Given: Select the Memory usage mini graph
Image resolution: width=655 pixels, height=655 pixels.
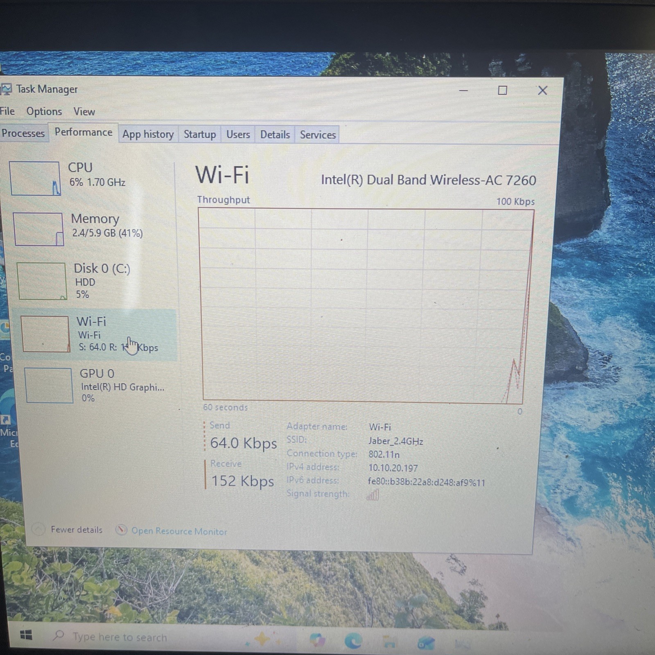Looking at the screenshot, I should coord(39,229).
